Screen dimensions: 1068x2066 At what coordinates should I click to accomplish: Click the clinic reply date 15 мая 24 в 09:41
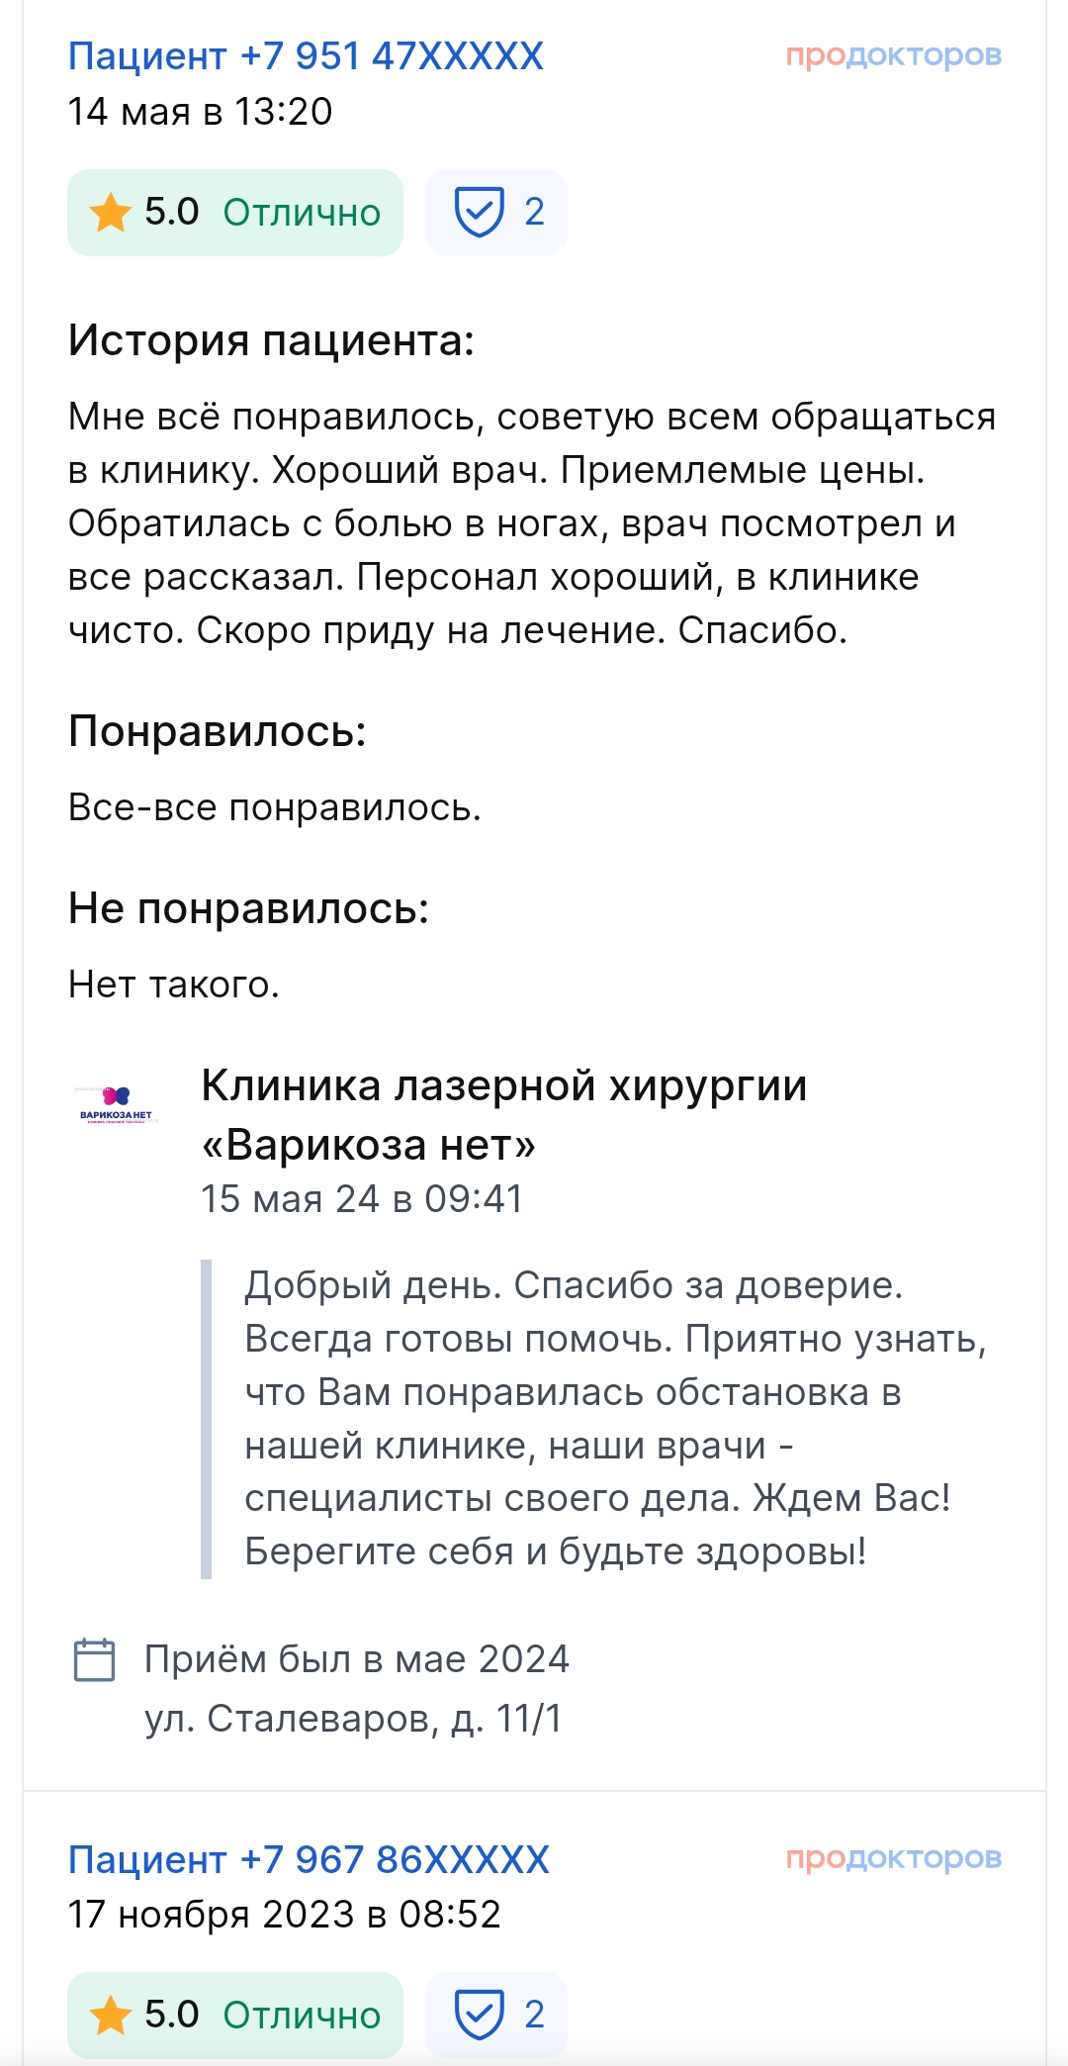(362, 1199)
